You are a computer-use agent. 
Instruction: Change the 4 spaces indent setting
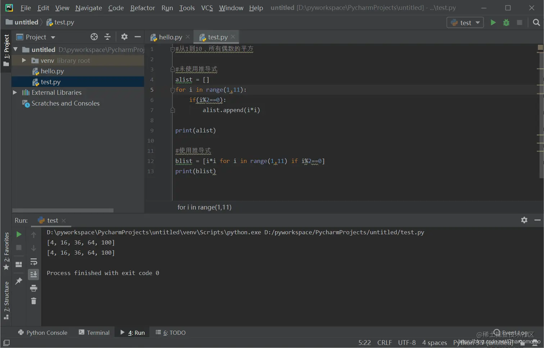[434, 343]
